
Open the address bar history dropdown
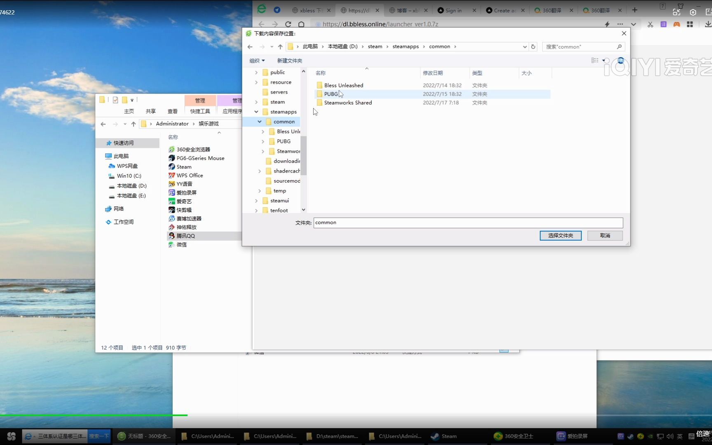[x=525, y=47]
